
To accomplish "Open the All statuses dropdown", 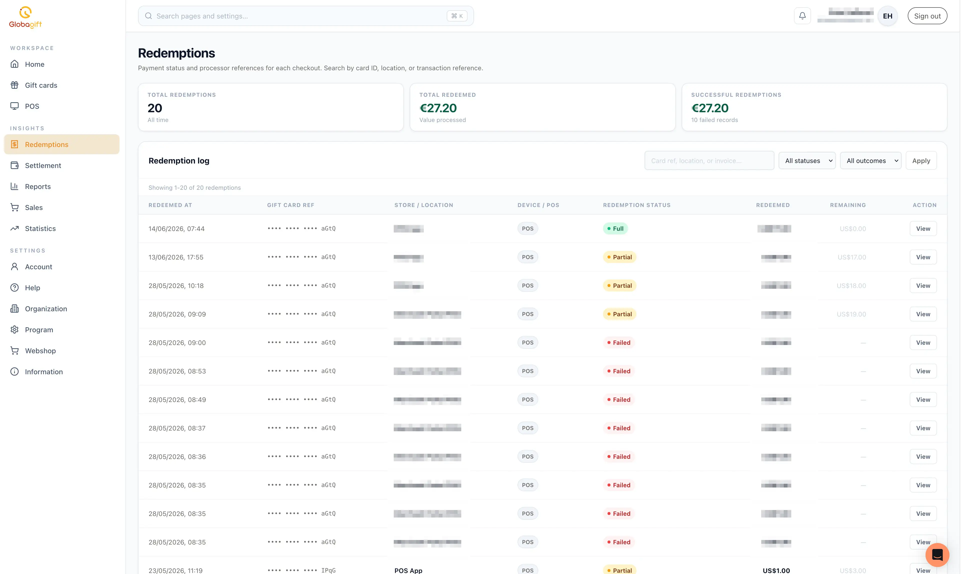I will pyautogui.click(x=807, y=160).
